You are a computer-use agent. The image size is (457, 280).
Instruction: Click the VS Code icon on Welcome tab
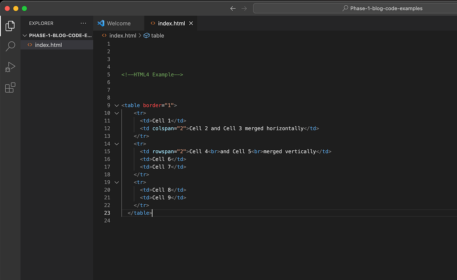coord(101,23)
